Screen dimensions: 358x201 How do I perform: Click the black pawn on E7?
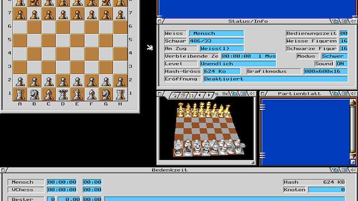[77, 14]
